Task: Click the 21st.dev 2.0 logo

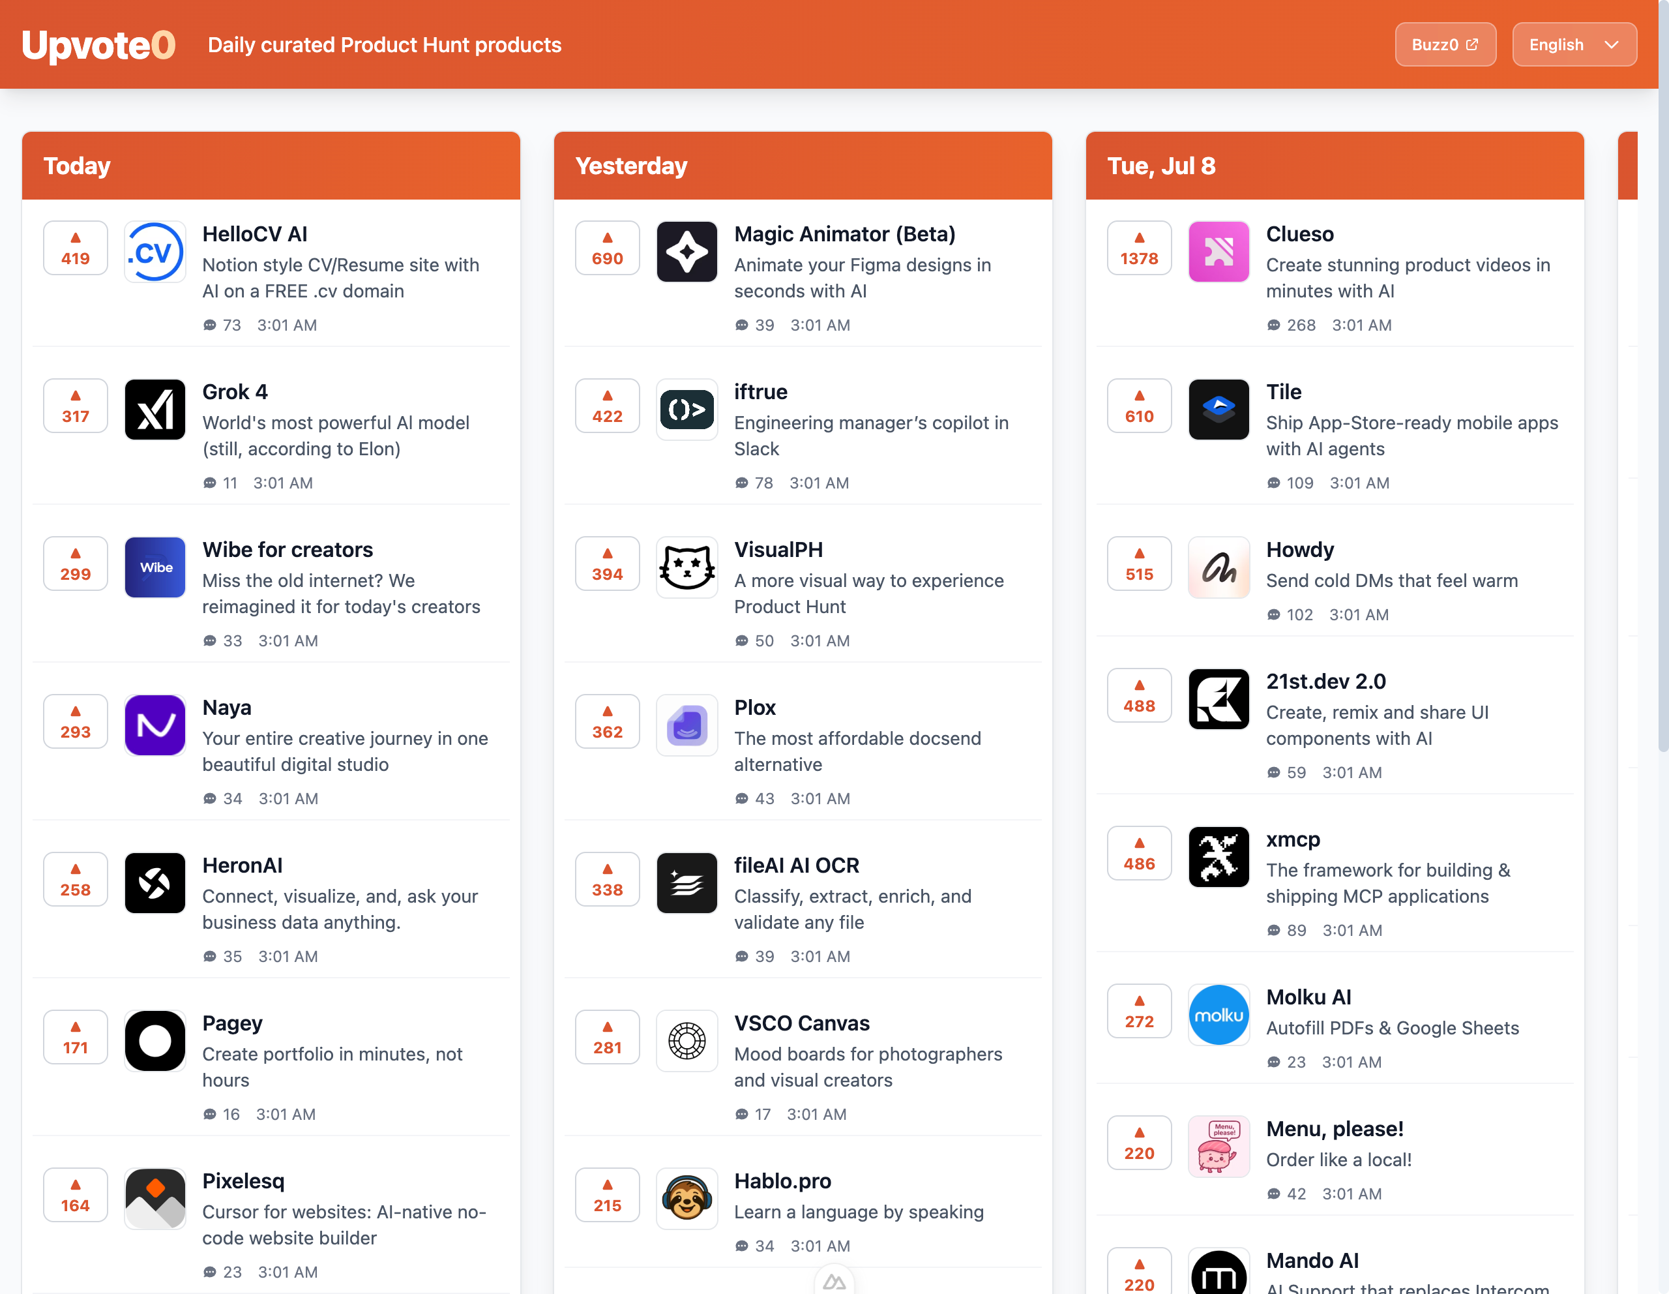Action: (1218, 699)
